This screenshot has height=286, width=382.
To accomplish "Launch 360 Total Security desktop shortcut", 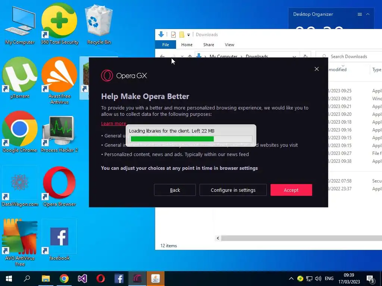I will pyautogui.click(x=59, y=24).
